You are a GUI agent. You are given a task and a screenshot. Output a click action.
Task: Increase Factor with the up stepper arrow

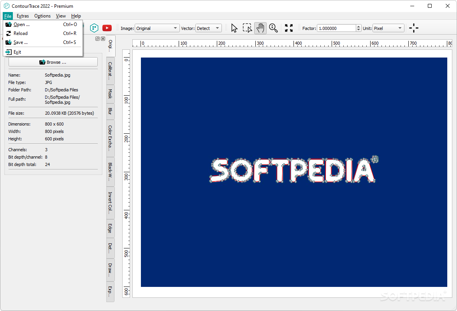click(359, 26)
